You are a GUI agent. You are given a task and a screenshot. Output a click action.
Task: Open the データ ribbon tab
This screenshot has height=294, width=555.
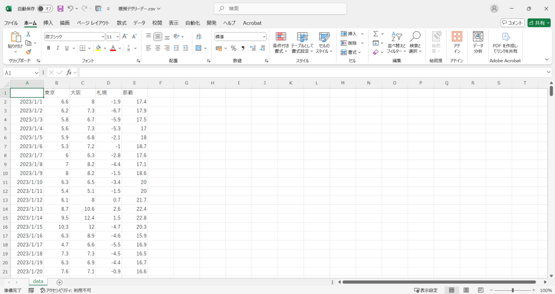point(139,23)
